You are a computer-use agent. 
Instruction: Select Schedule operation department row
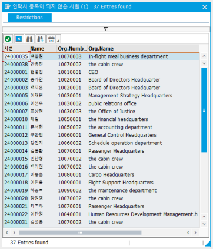click(x=101, y=143)
